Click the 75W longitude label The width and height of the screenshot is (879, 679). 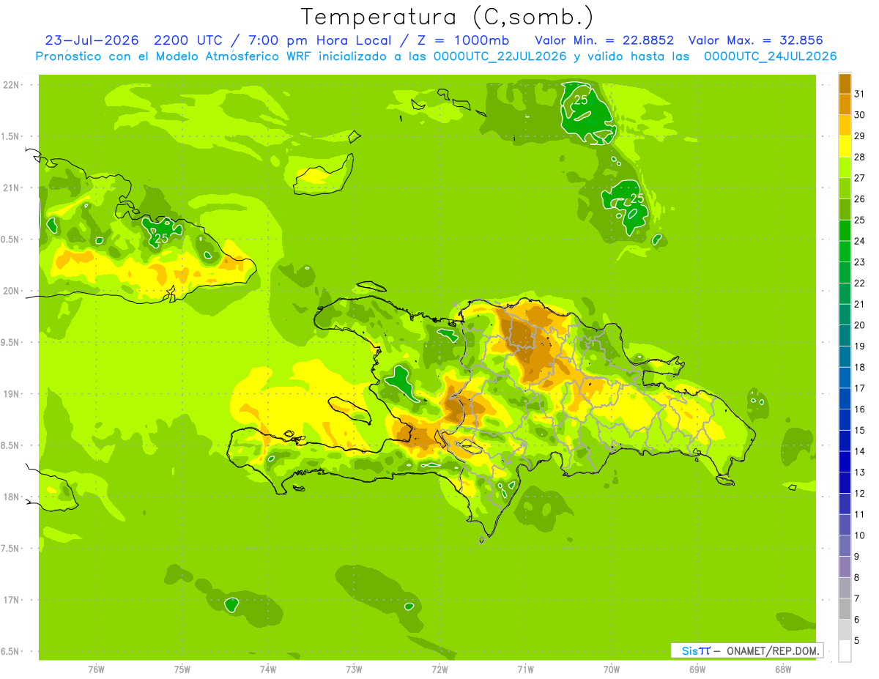tap(182, 669)
